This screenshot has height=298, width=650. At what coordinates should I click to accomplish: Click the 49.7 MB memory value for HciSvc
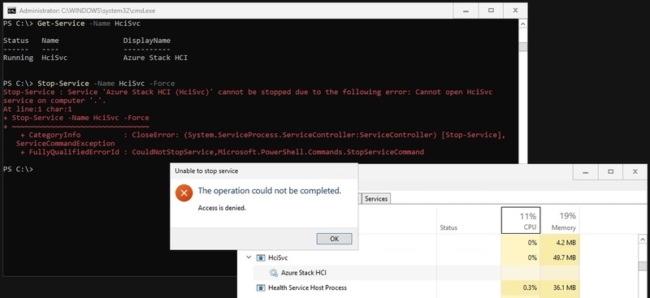[x=565, y=257]
